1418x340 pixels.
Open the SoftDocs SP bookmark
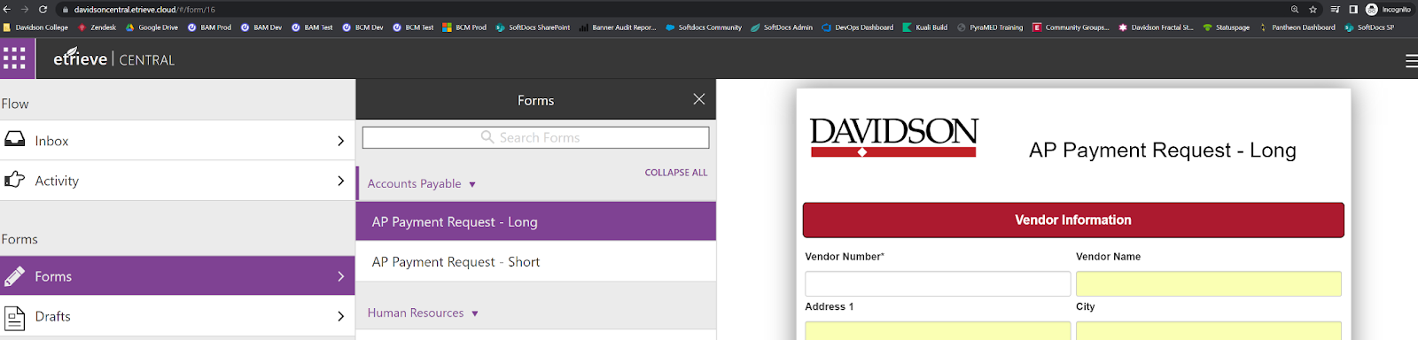tap(1369, 27)
